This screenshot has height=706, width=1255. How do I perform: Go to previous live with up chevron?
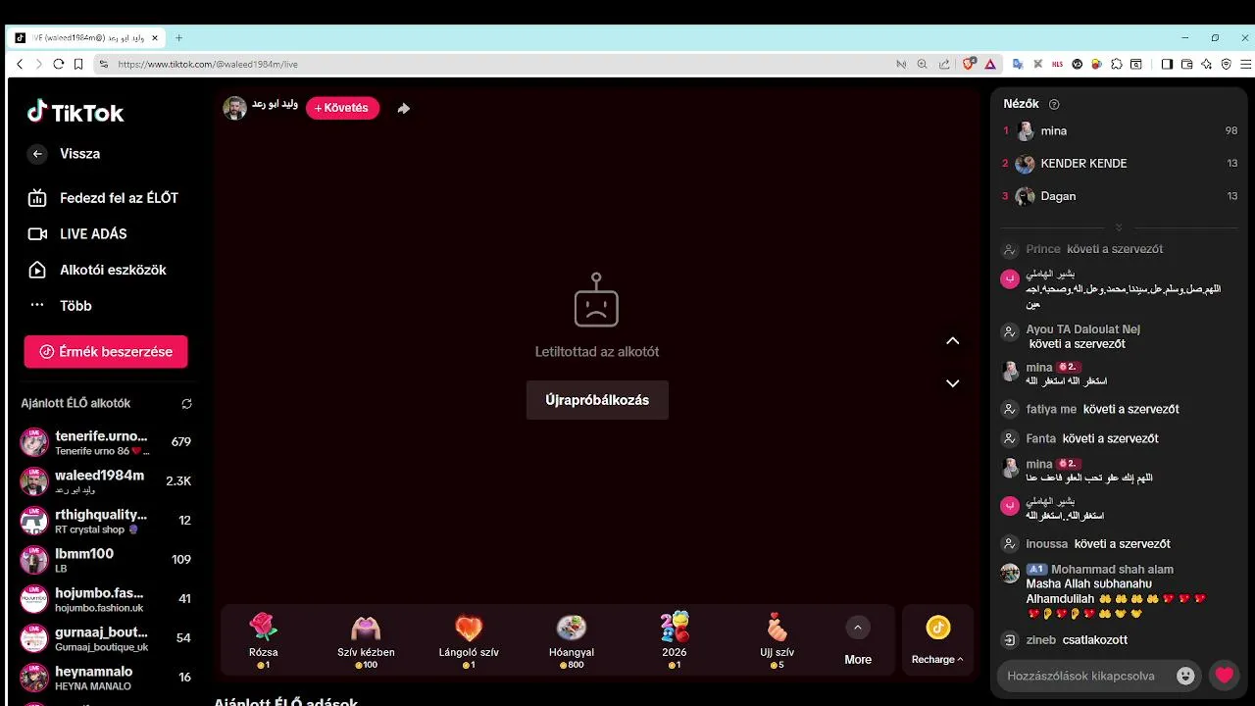(952, 341)
